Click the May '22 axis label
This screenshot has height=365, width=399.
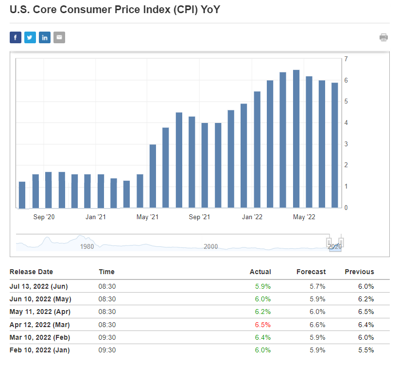pos(304,217)
